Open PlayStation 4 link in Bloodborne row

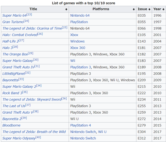tap(81, 125)
